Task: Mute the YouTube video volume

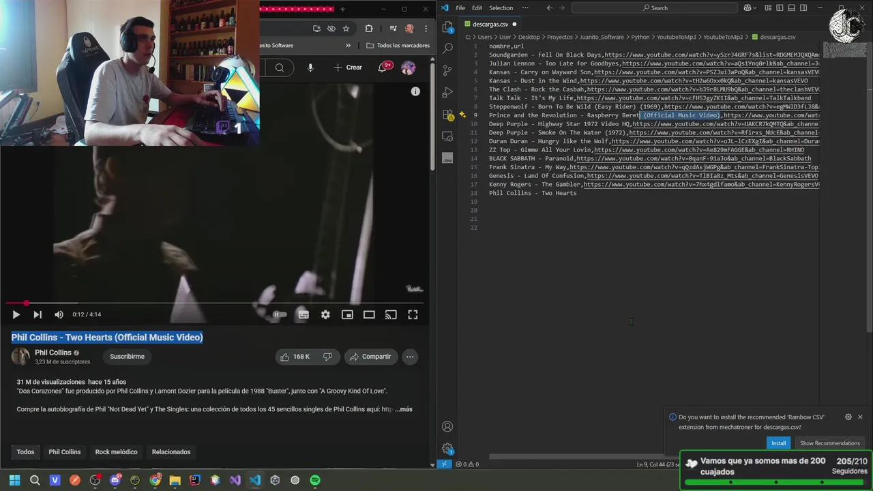Action: point(59,314)
